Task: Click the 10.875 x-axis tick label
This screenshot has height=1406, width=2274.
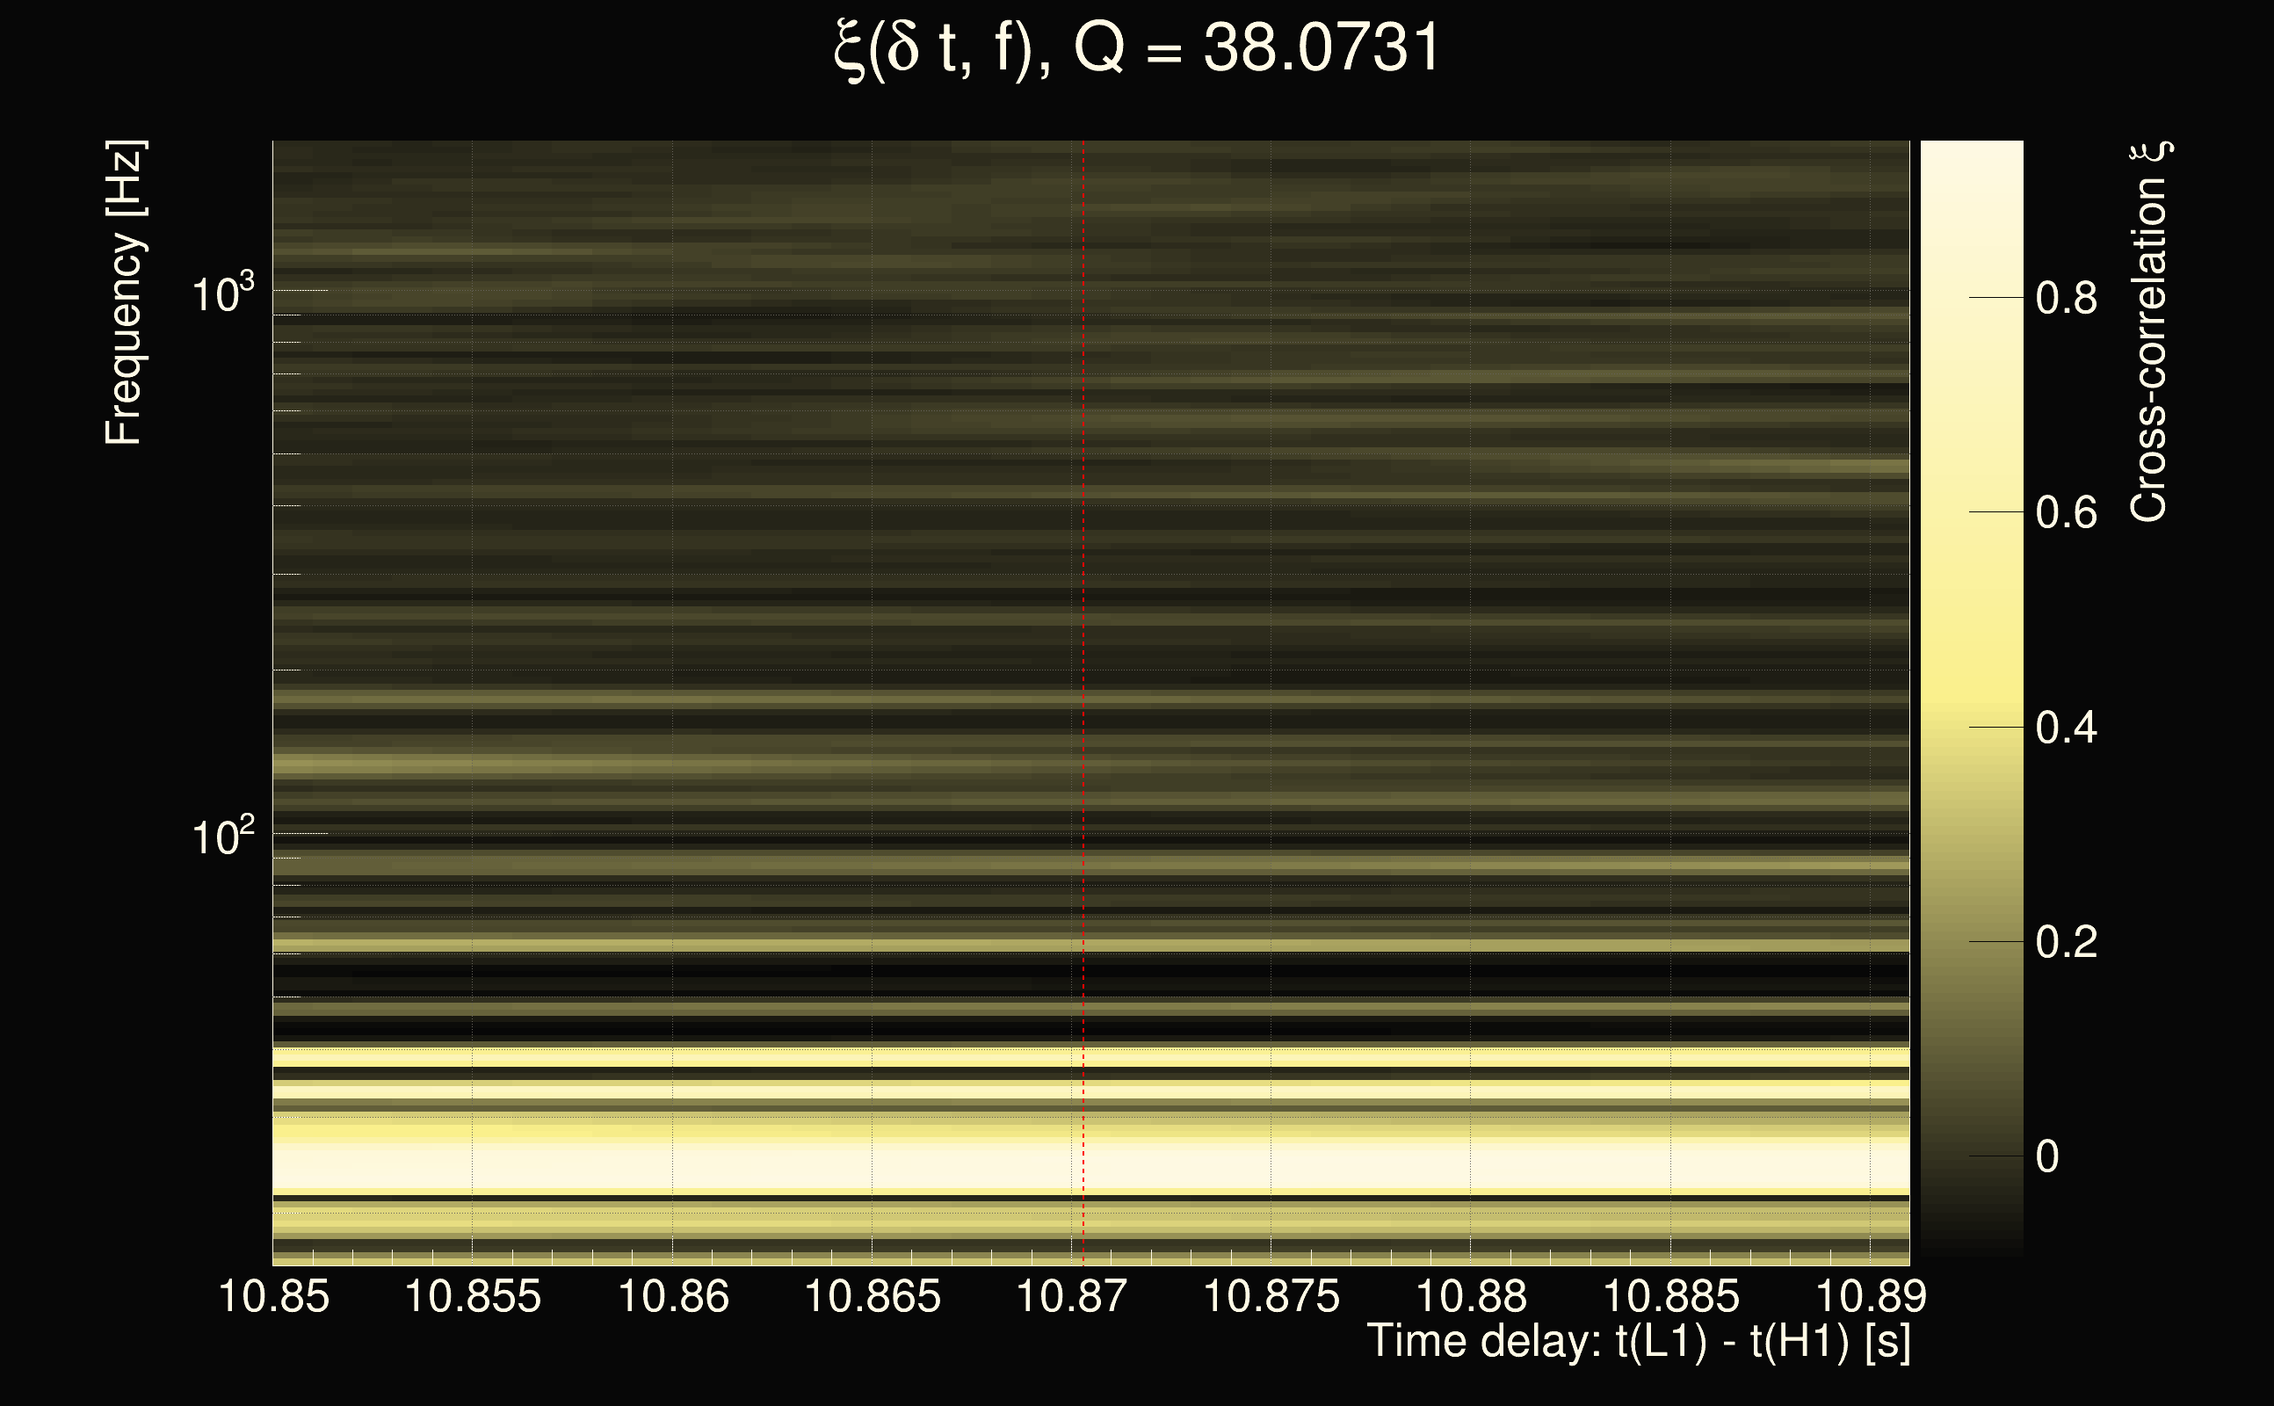Action: [1271, 1296]
